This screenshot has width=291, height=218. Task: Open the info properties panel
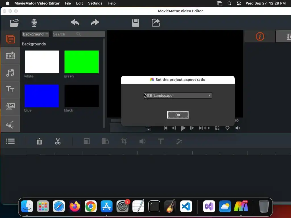[260, 36]
